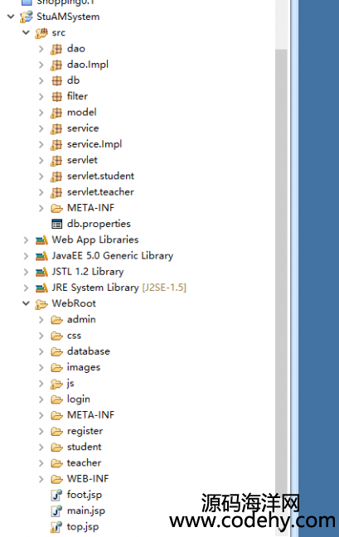The image size is (339, 537).
Task: Expand the JSTL 1.2 Library
Action: [26, 272]
